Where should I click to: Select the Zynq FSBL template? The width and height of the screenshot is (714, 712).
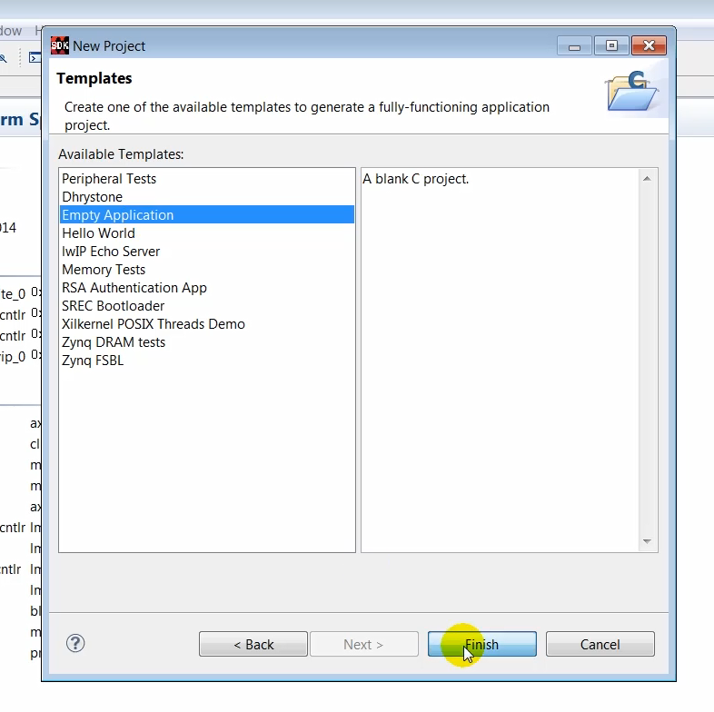click(x=93, y=361)
